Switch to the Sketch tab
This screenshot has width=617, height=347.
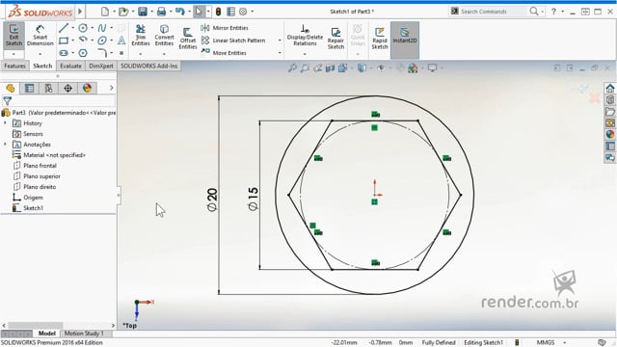pyautogui.click(x=42, y=66)
